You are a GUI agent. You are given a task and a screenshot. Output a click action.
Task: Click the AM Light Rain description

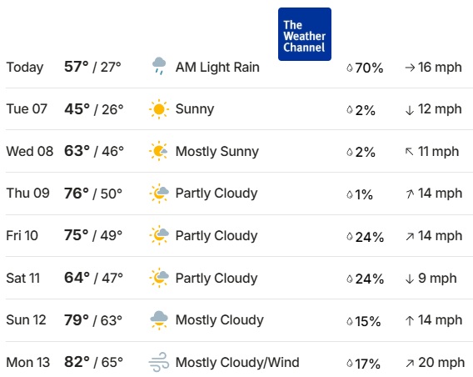217,67
